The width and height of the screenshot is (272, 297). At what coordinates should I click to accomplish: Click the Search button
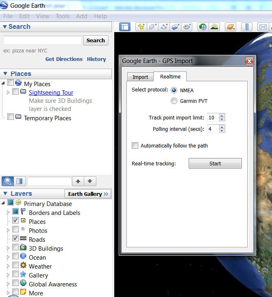[x=96, y=40]
